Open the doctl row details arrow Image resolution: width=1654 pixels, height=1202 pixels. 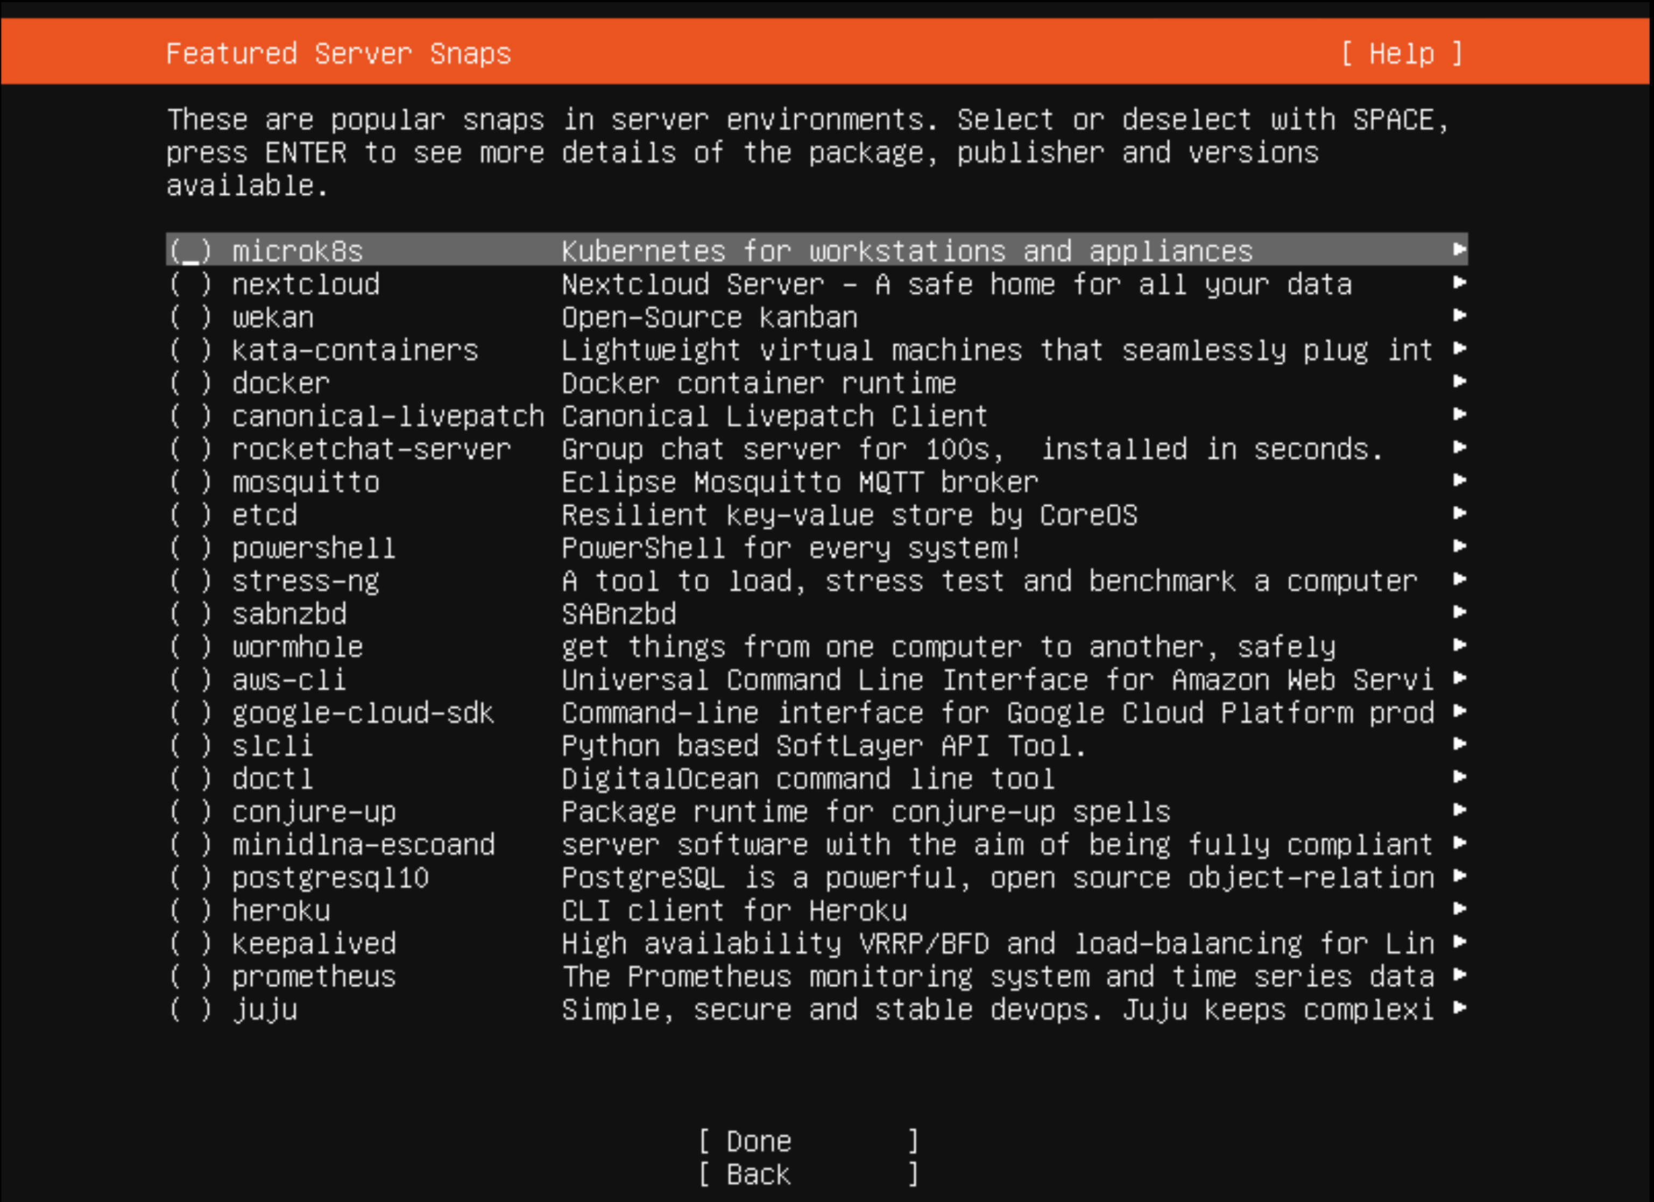pos(1459,777)
